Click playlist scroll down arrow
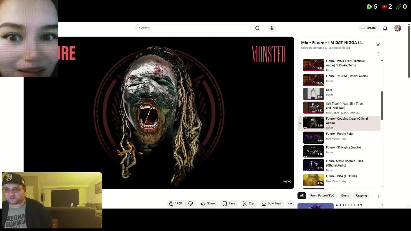 tap(382, 186)
